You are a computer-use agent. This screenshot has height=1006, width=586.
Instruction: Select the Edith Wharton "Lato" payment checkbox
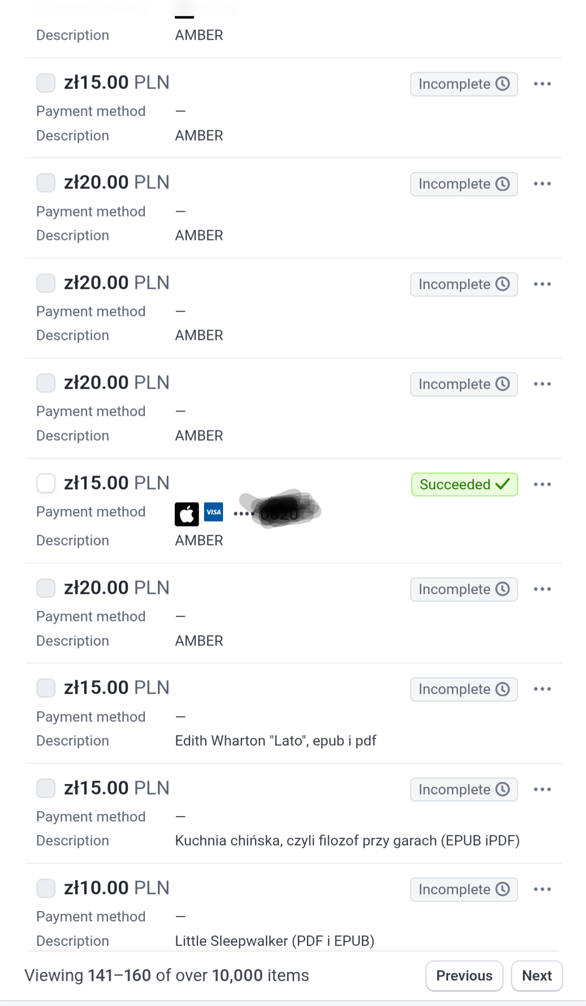[46, 688]
